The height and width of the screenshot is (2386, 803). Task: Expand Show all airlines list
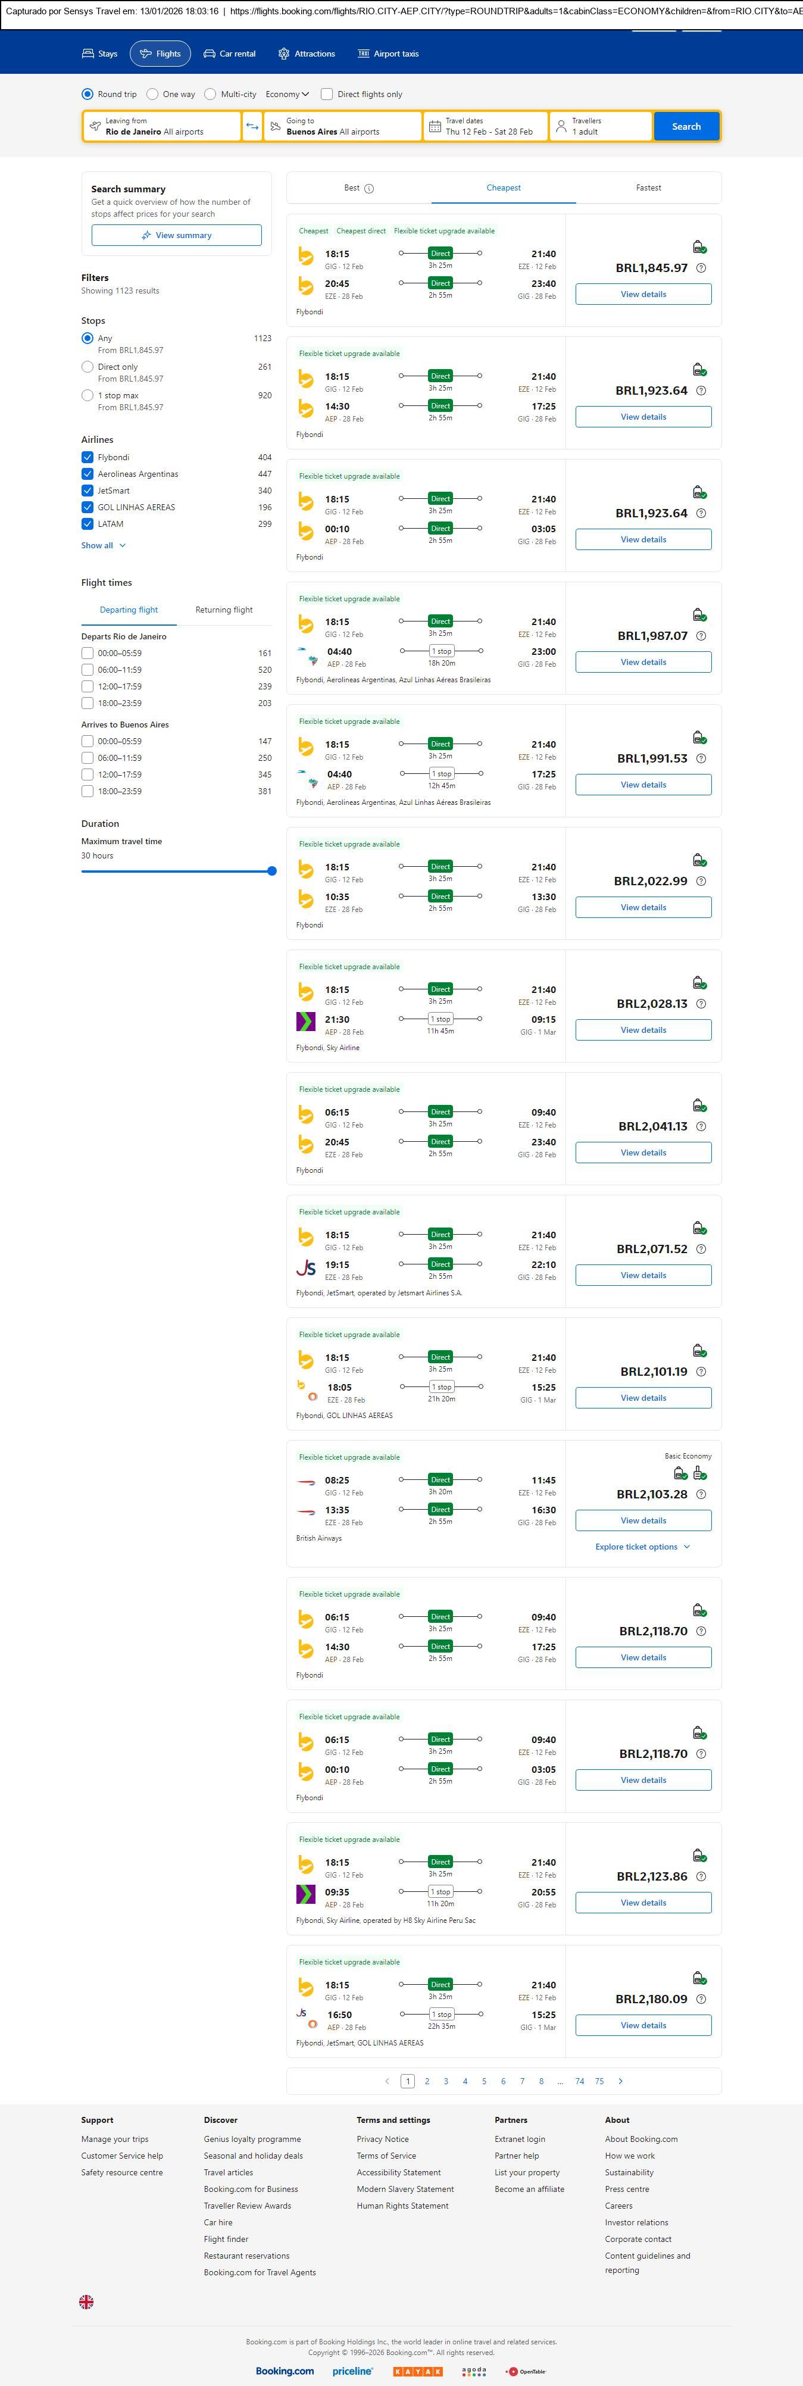tap(103, 545)
